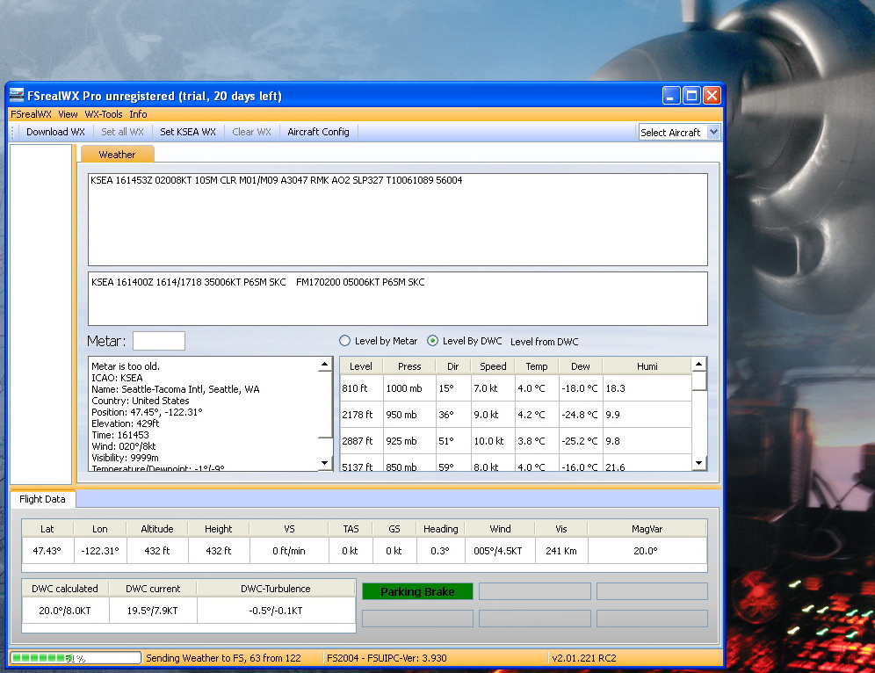Open Aircraft Config from toolbar
This screenshot has height=673, width=875.
[x=318, y=132]
